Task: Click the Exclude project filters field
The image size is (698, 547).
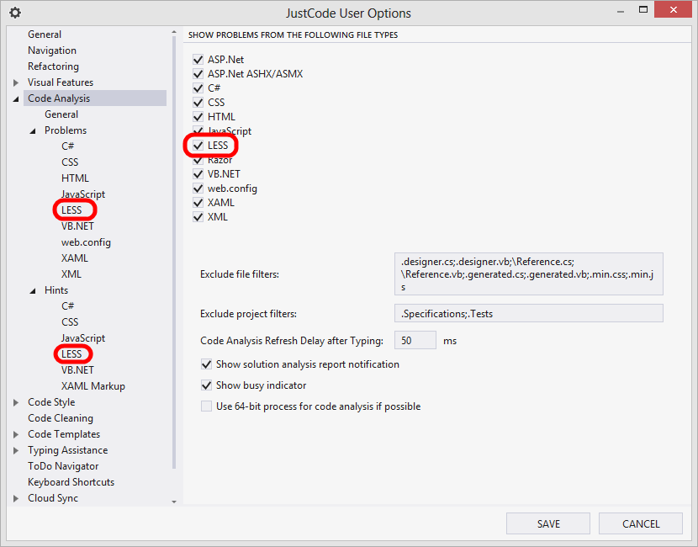Action: coord(529,314)
